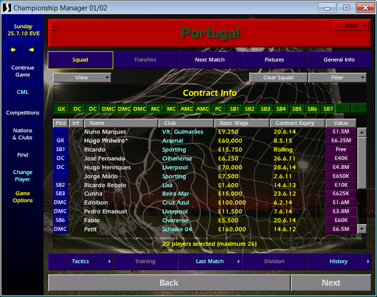Click the Training tab
The height and width of the screenshot is (297, 377).
pyautogui.click(x=145, y=262)
